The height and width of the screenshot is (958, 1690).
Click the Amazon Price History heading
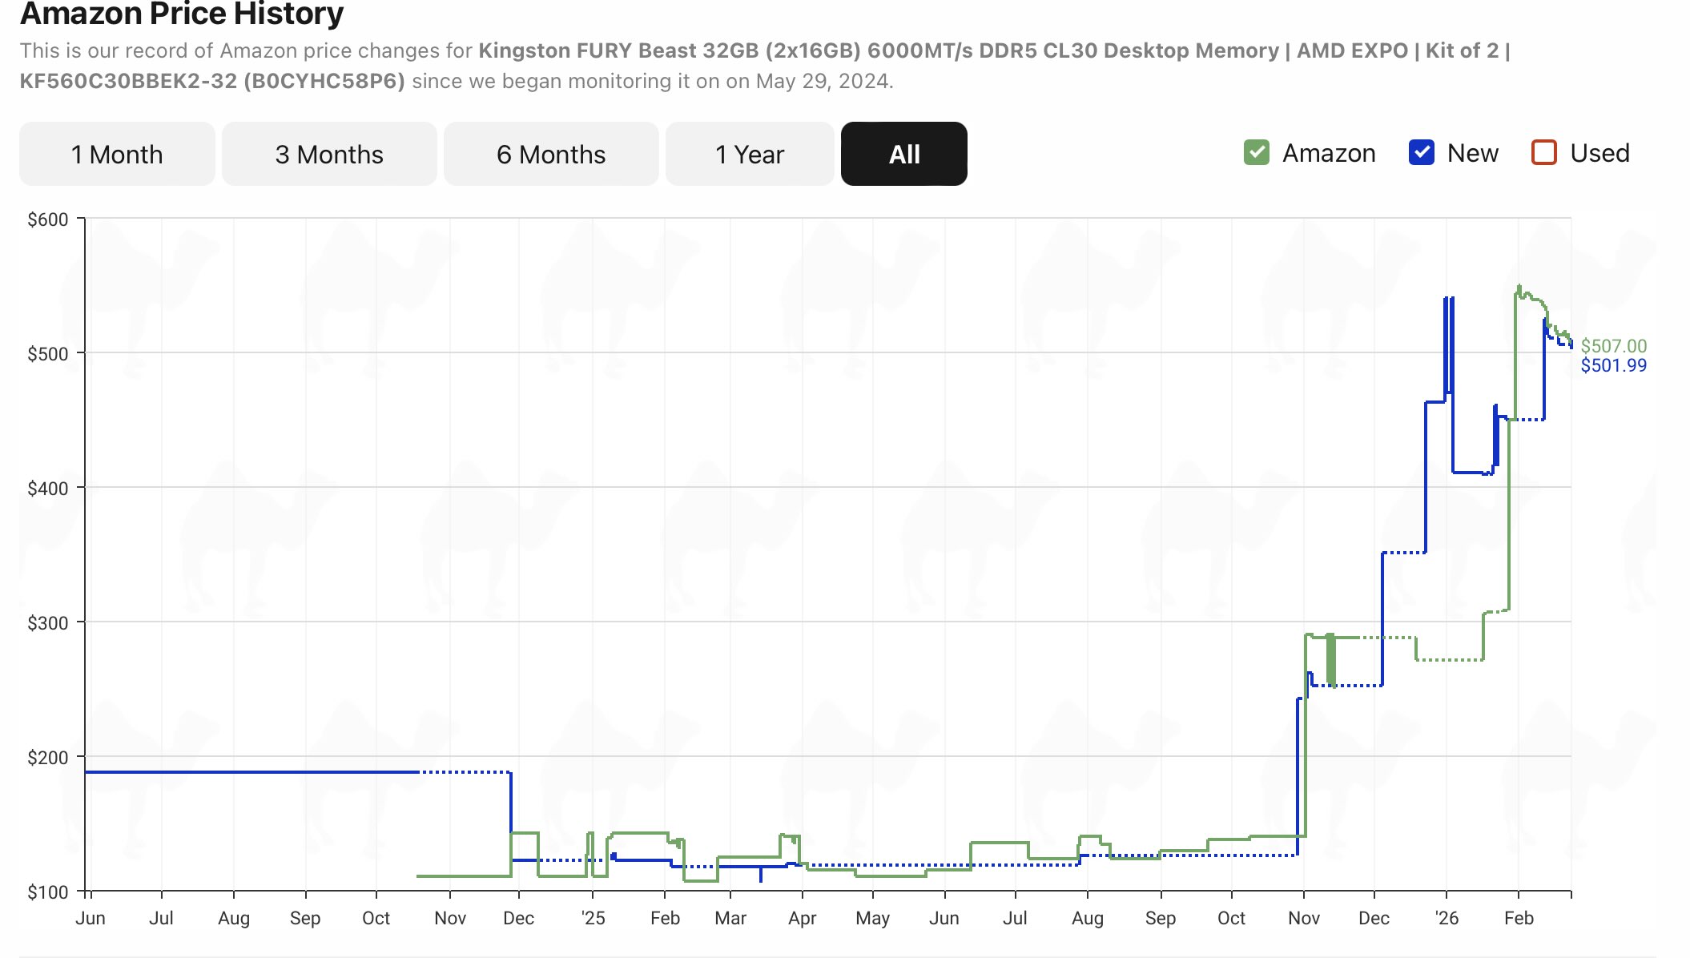click(182, 14)
